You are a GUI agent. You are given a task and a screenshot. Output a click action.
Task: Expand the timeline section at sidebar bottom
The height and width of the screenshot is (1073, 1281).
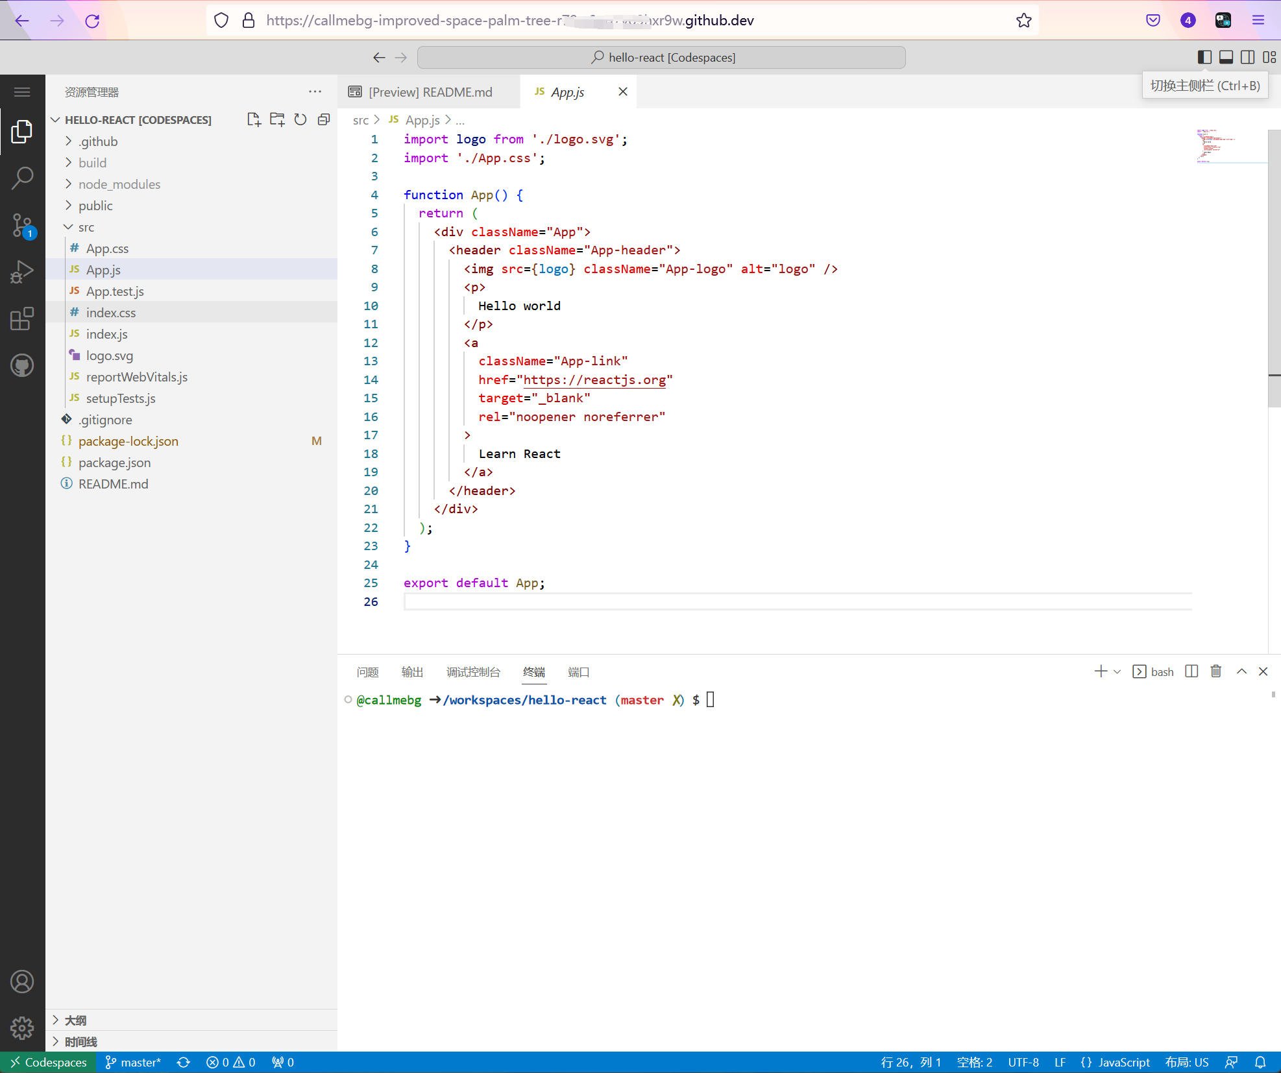[191, 1041]
